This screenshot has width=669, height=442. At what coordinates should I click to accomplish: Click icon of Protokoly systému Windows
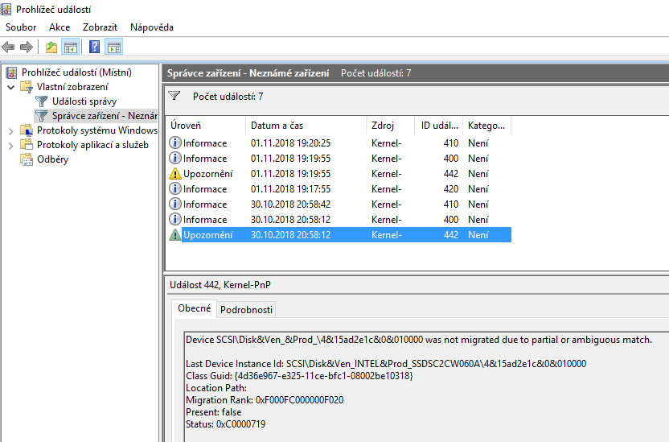coord(27,130)
